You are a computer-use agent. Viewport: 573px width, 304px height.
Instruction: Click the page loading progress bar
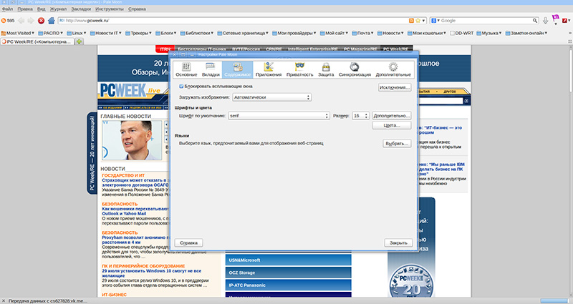(554, 300)
